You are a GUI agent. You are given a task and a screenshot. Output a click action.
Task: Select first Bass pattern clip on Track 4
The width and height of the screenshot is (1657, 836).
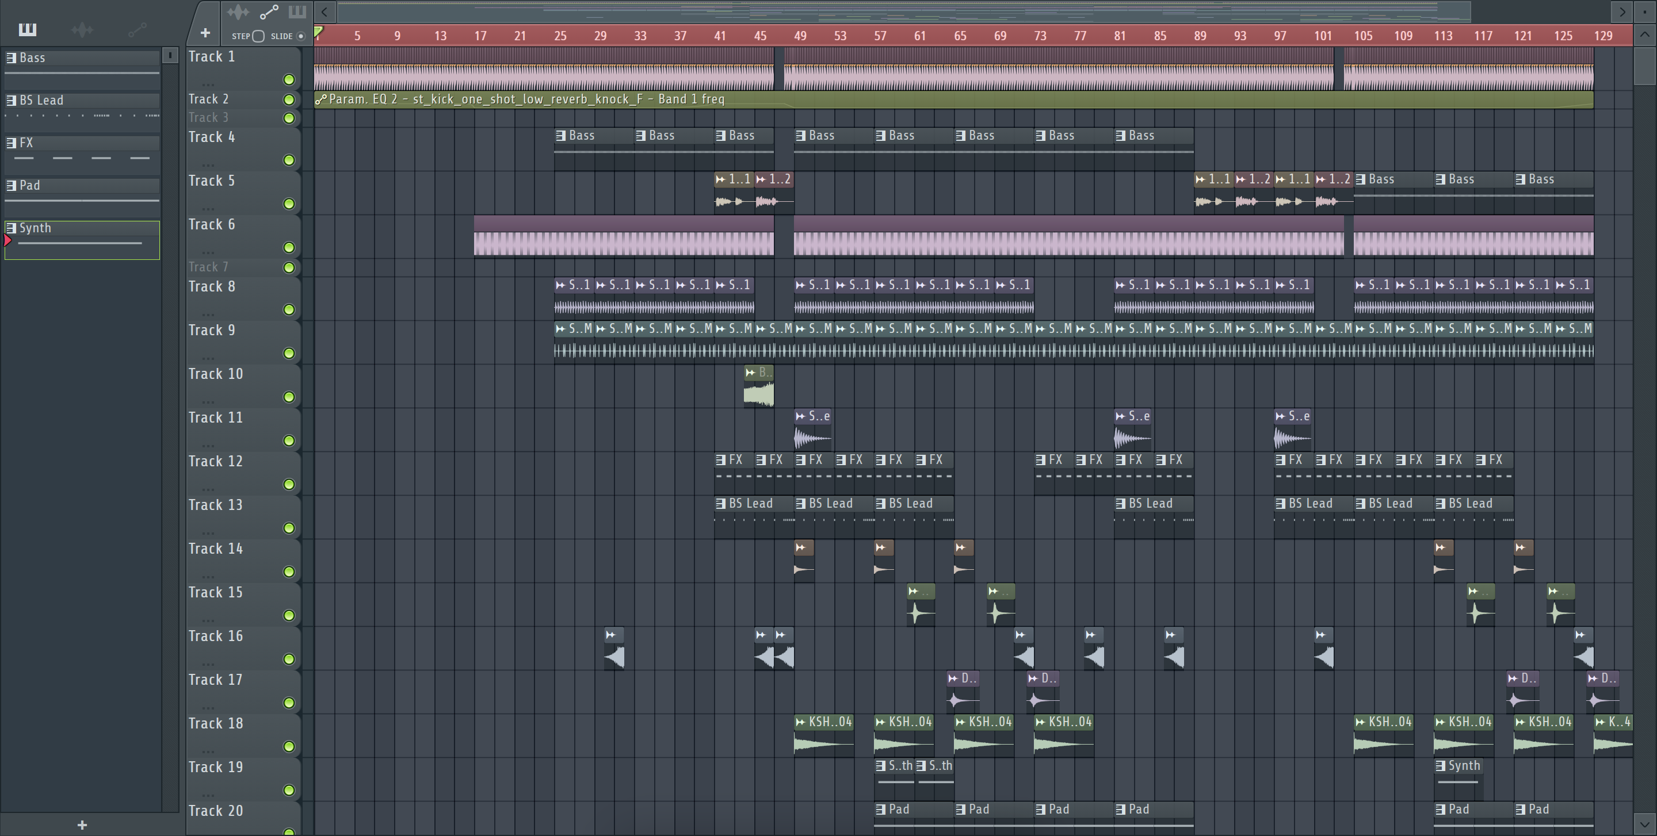594,149
